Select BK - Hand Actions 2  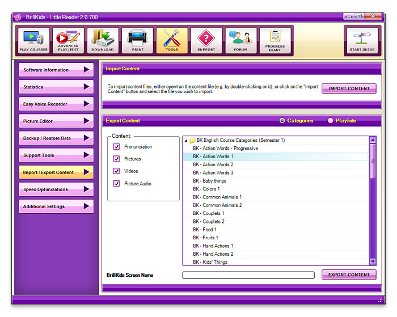tap(276, 253)
